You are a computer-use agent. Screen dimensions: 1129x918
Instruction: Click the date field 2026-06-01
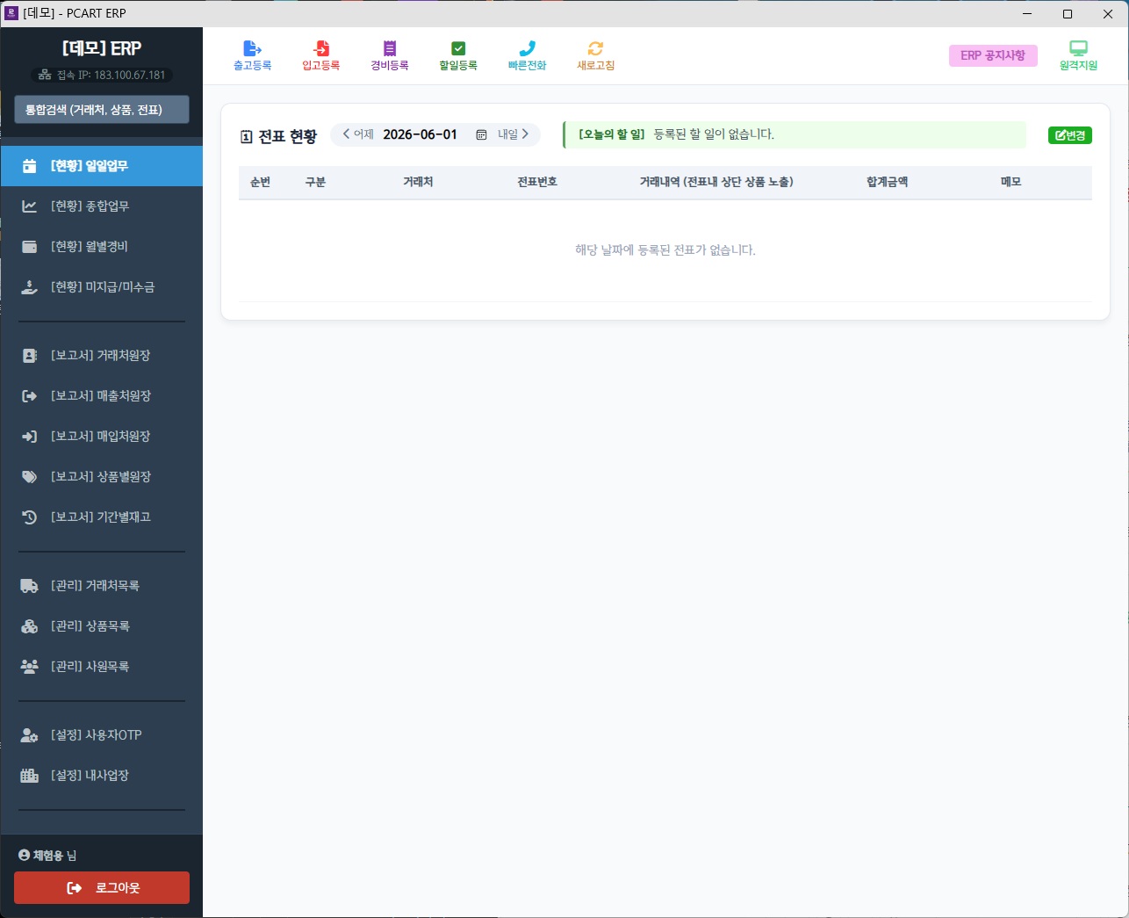tap(421, 134)
